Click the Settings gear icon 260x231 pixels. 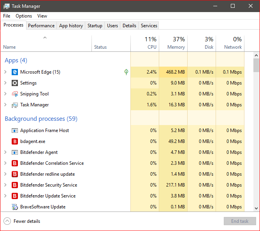(15, 83)
